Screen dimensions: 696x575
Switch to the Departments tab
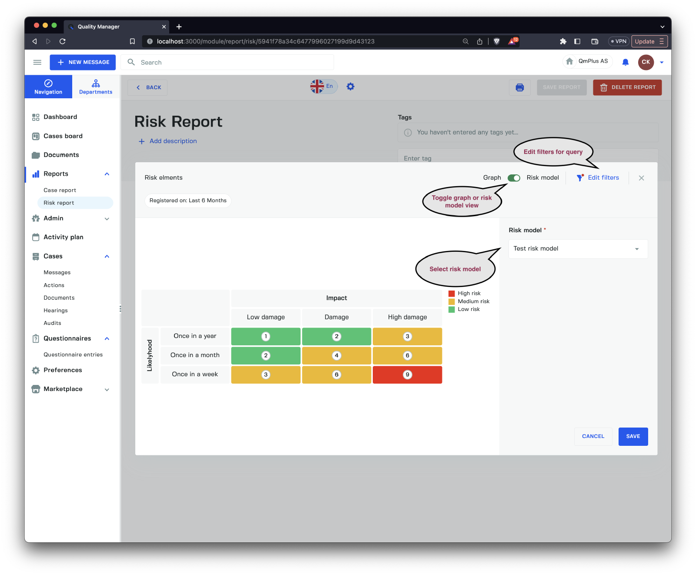click(96, 87)
